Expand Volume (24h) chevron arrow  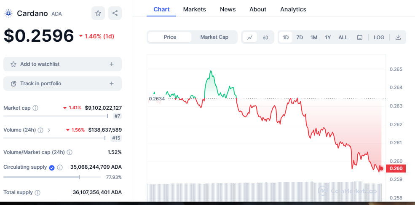[49, 130]
